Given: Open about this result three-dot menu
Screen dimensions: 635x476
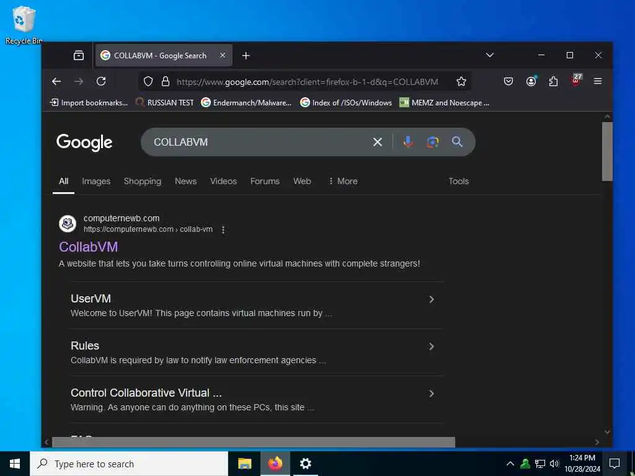Looking at the screenshot, I should click(223, 229).
